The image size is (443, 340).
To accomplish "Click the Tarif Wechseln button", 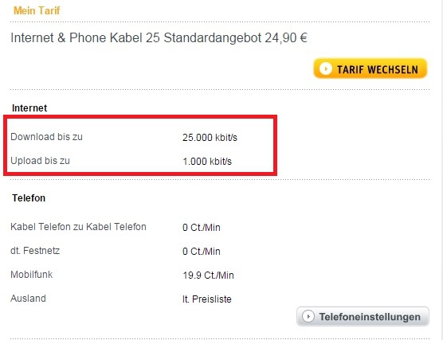I will click(x=370, y=68).
